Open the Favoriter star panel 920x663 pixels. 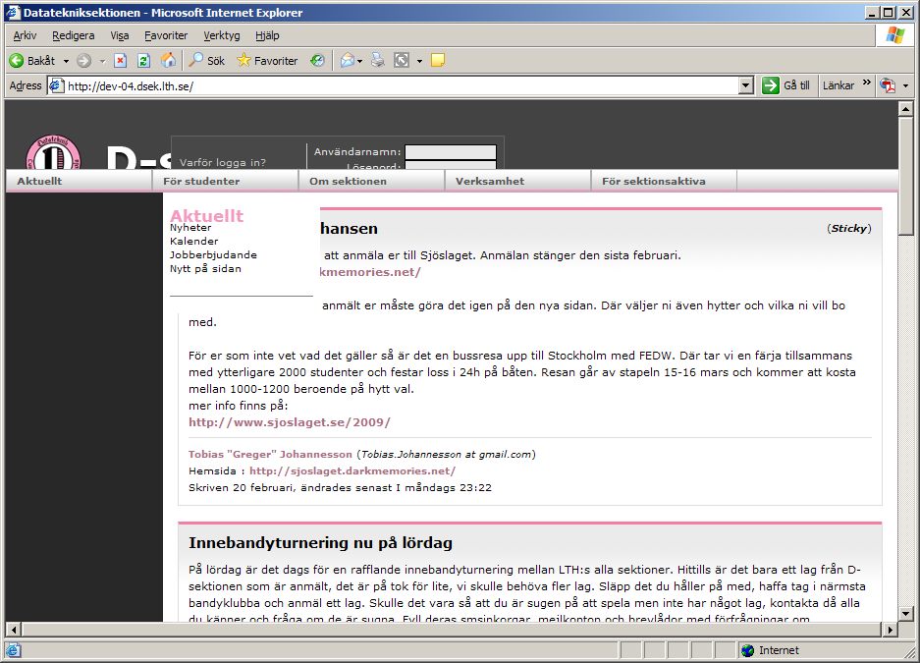pos(267,61)
